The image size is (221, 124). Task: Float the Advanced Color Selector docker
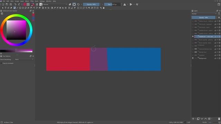31,11
